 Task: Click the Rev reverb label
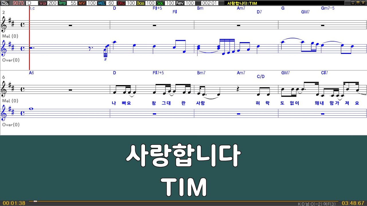[x=180, y=3]
